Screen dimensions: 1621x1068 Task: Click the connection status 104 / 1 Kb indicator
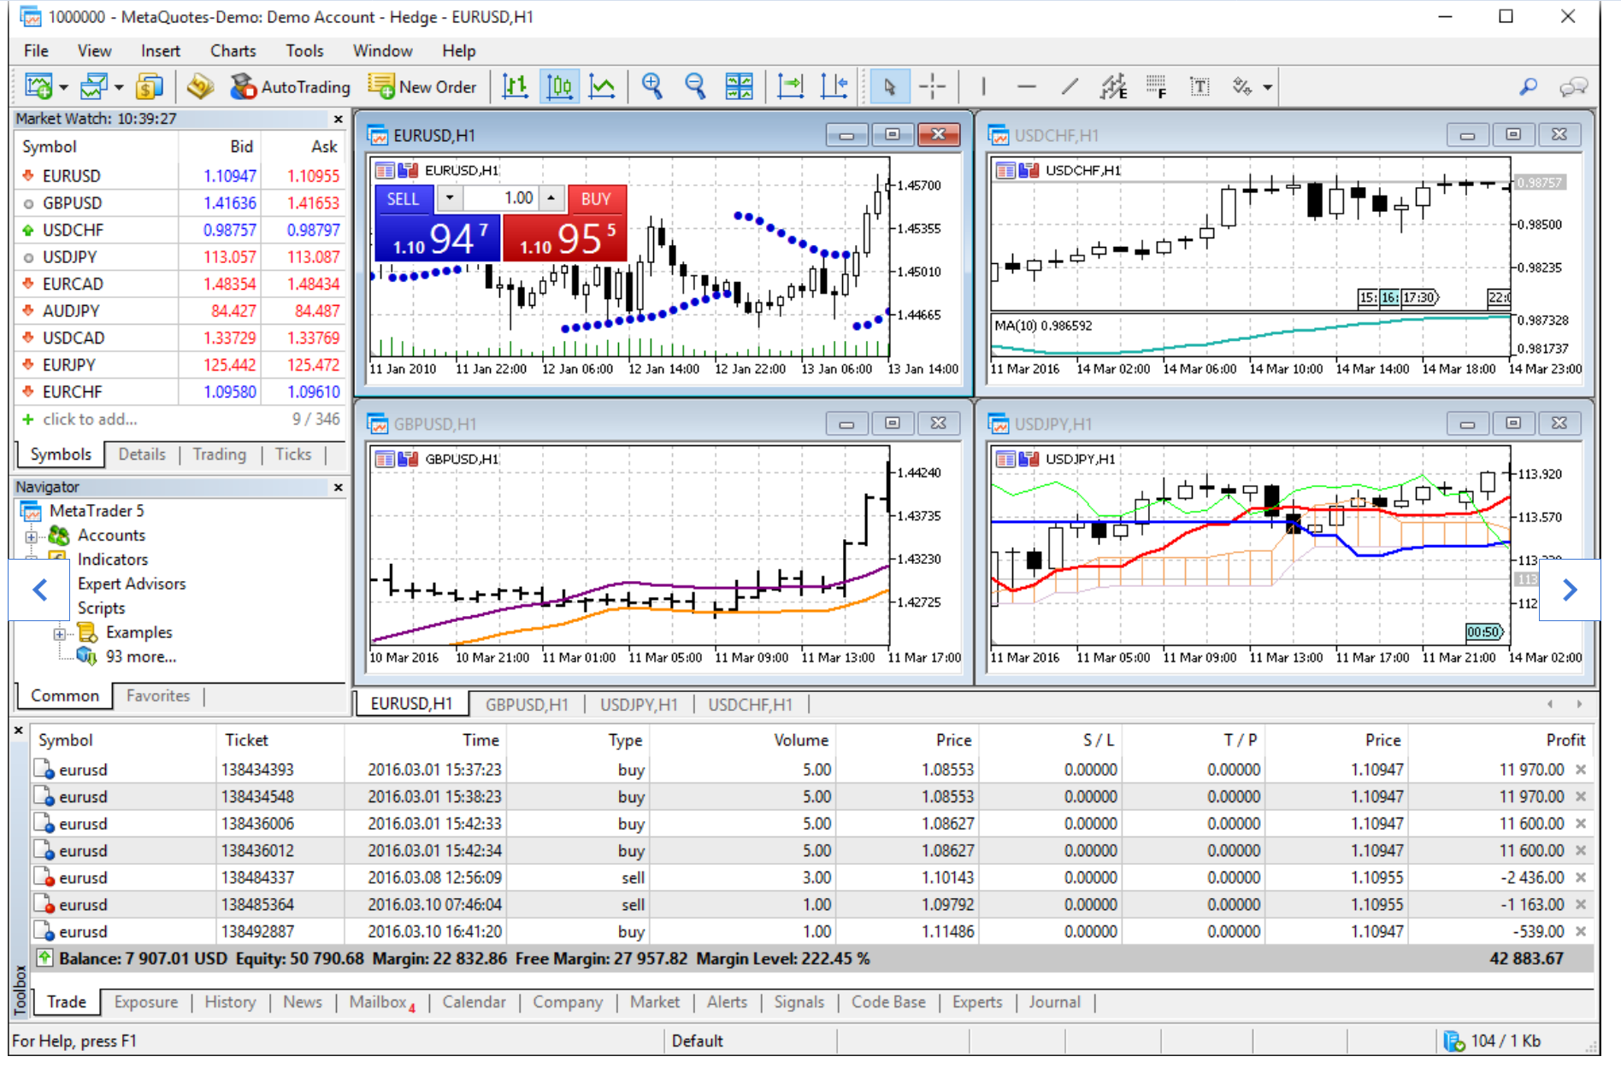tap(1492, 1042)
